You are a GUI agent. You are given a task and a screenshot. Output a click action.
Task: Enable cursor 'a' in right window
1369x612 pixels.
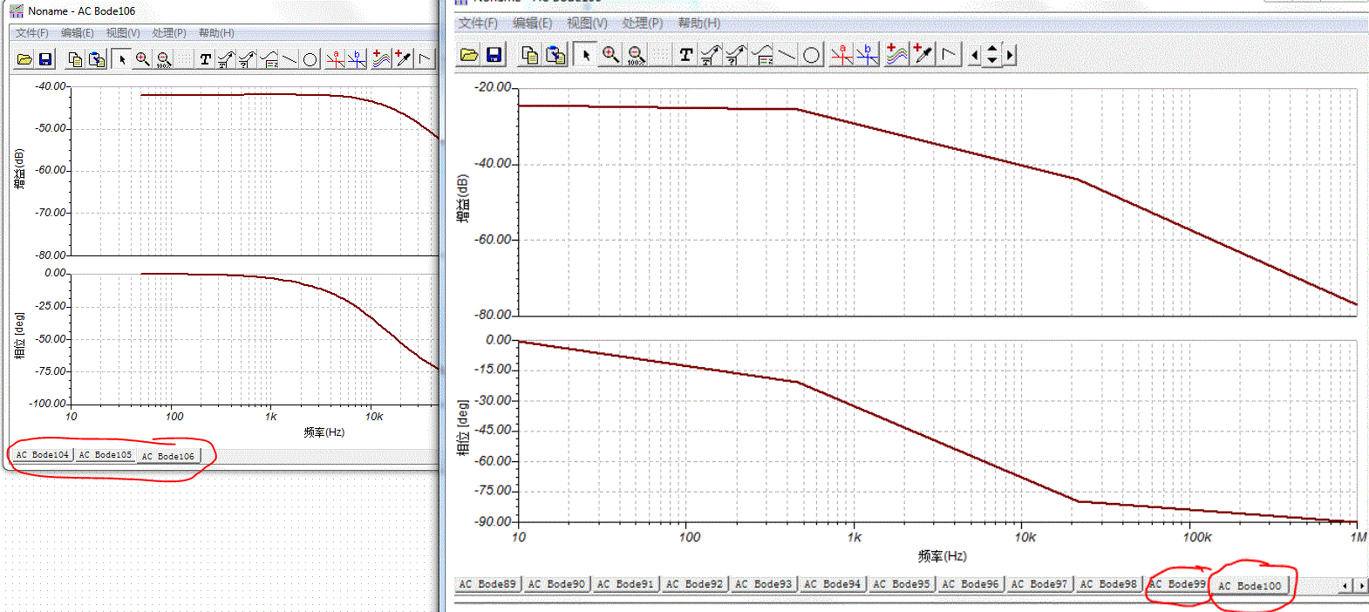coord(842,55)
